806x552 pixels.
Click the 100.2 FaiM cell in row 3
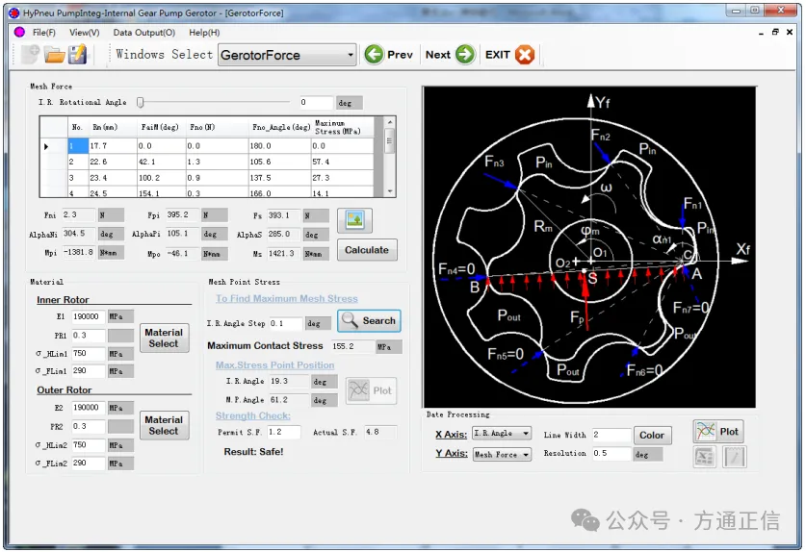162,178
